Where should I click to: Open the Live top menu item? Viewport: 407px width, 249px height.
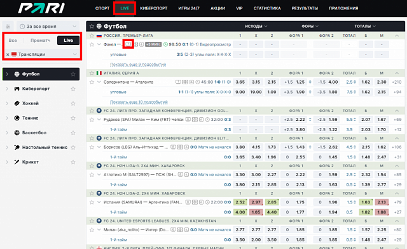(125, 8)
